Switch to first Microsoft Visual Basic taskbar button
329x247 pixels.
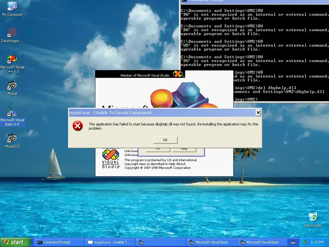pos(211,242)
